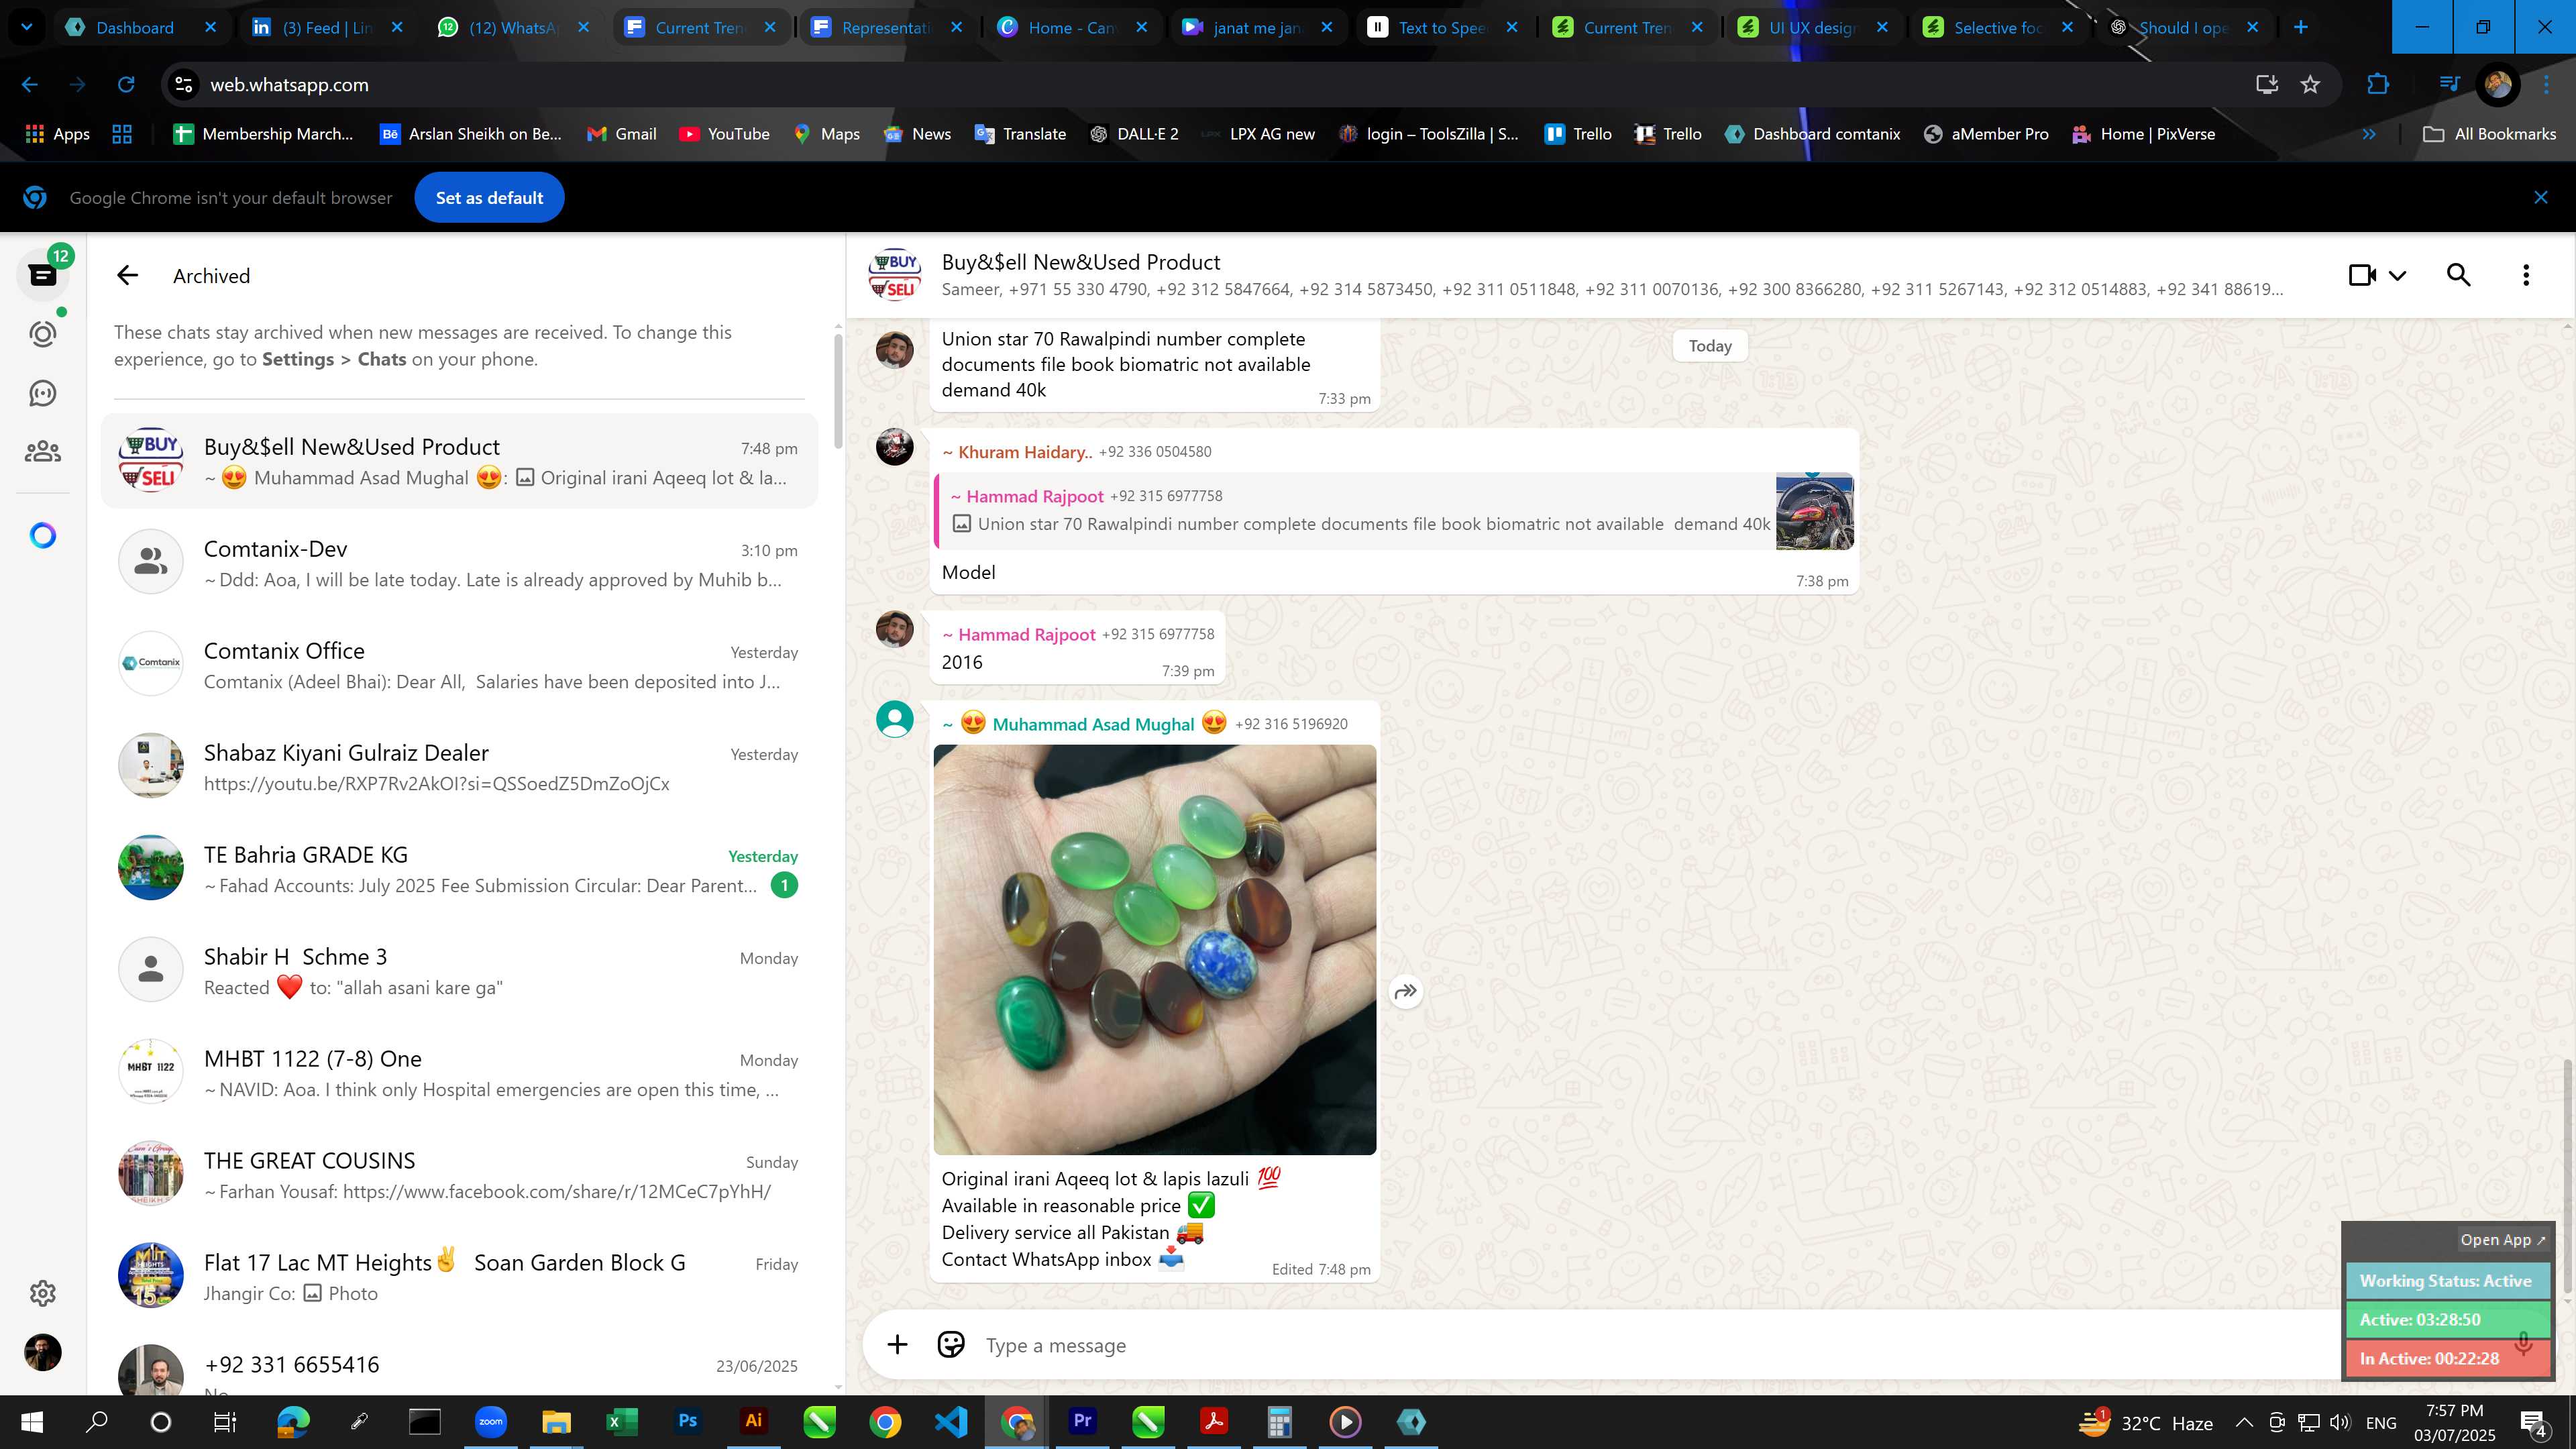Open the Meta AI circle icon
Image resolution: width=2576 pixels, height=1449 pixels.
point(43,536)
